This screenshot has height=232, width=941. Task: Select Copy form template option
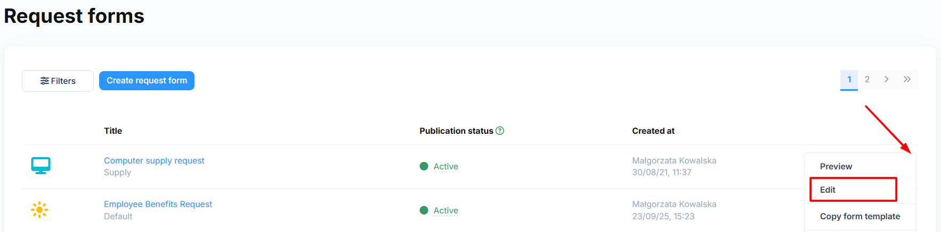[859, 216]
